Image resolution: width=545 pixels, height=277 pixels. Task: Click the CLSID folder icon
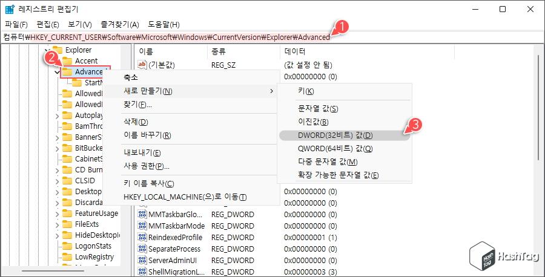coord(67,181)
